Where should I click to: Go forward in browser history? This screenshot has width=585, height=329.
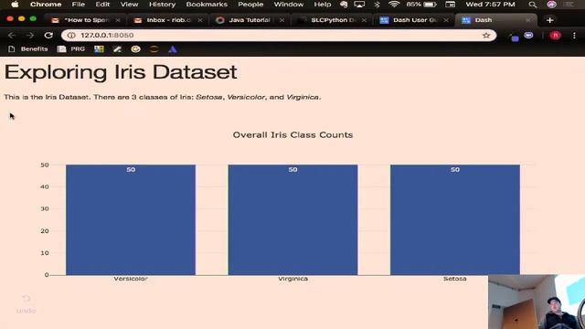pos(30,35)
